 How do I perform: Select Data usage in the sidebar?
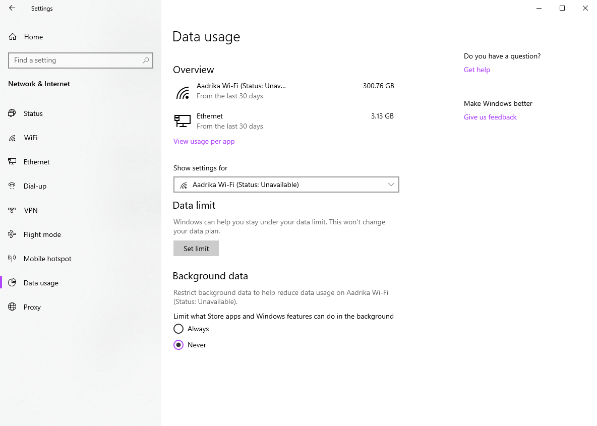41,283
